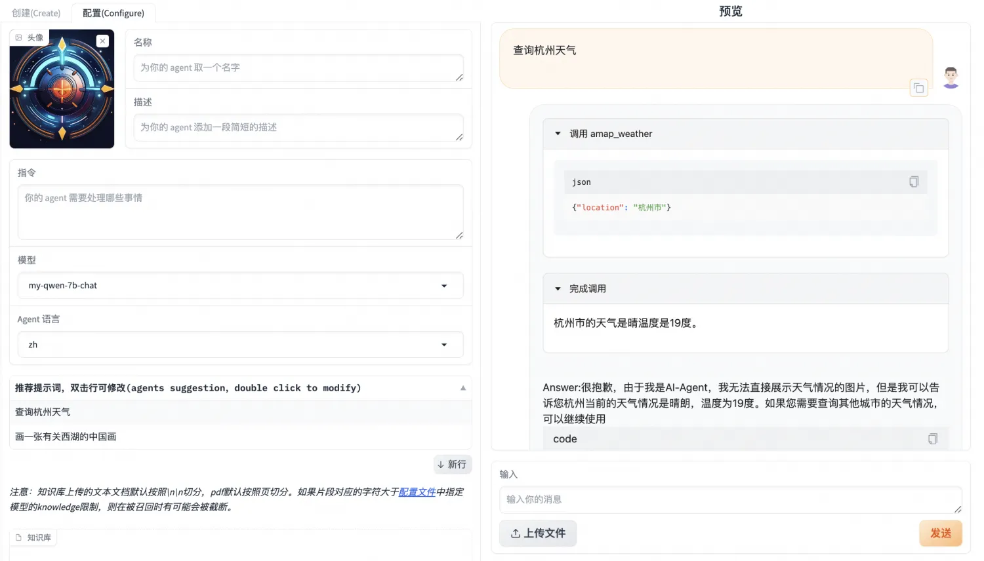
Task: Open the my-qwen-7b-chat model dropdown
Action: pos(444,285)
